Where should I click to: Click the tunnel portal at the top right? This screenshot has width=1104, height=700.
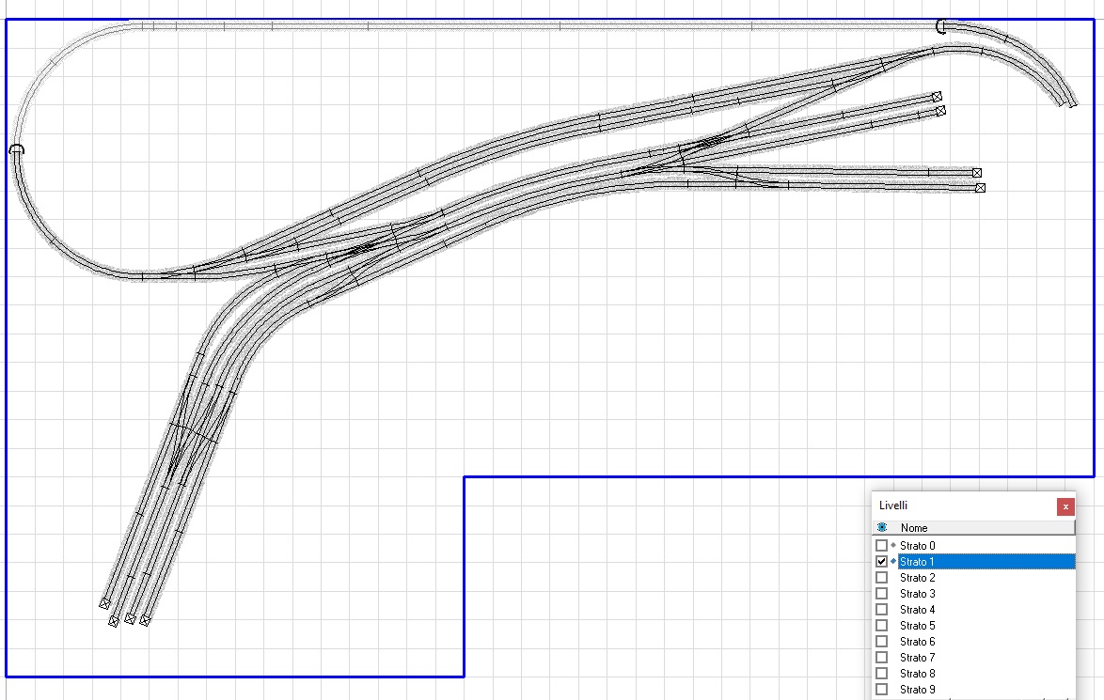[941, 26]
